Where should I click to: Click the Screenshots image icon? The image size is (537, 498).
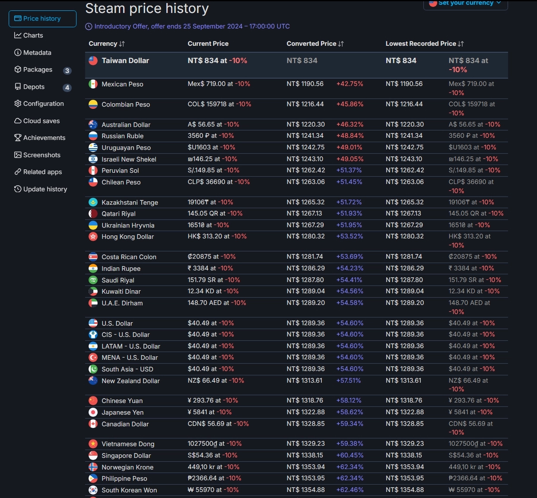pos(18,155)
